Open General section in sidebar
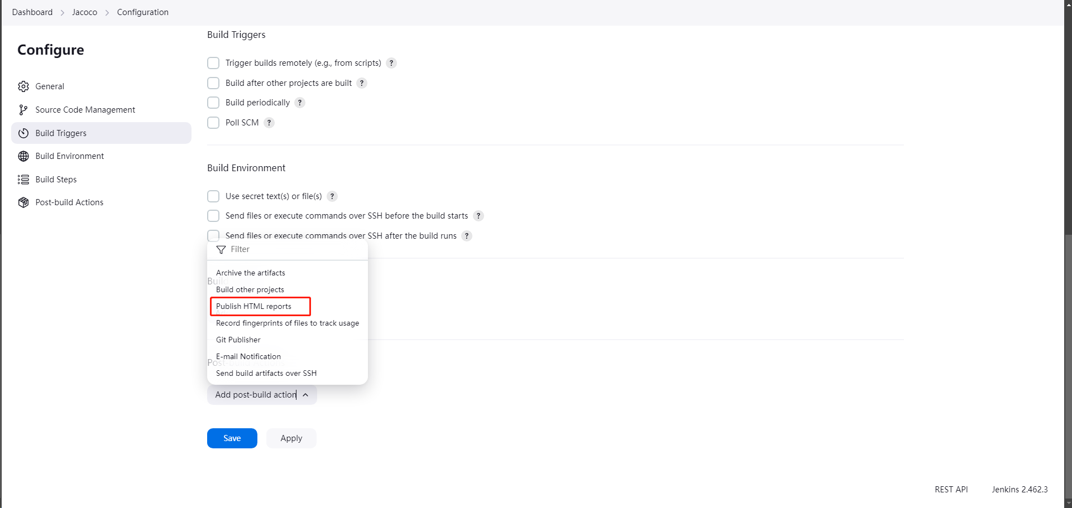 tap(101, 86)
